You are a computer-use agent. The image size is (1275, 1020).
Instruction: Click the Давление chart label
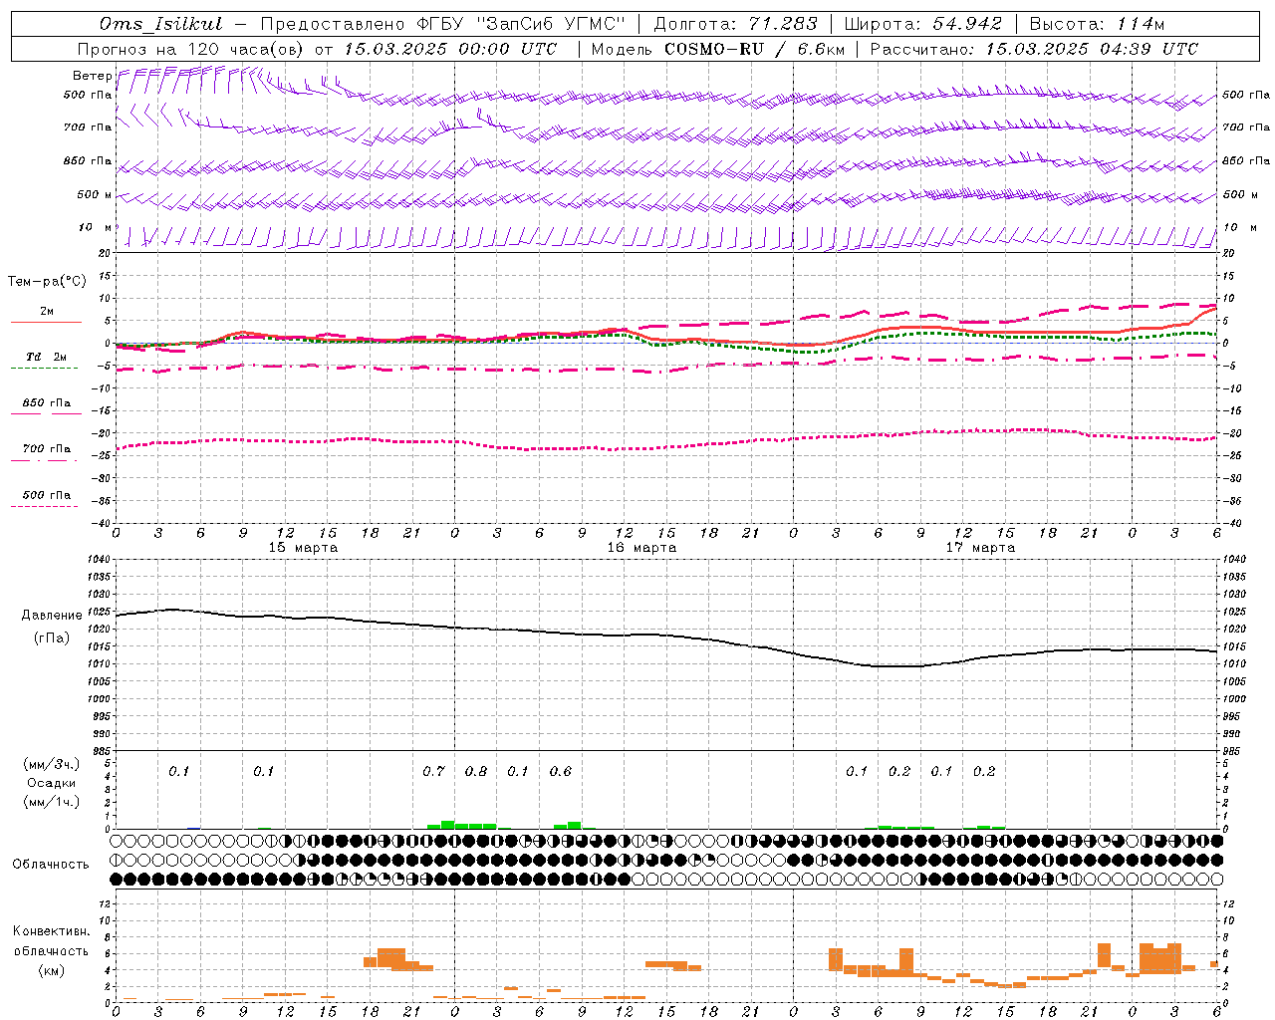click(x=52, y=616)
